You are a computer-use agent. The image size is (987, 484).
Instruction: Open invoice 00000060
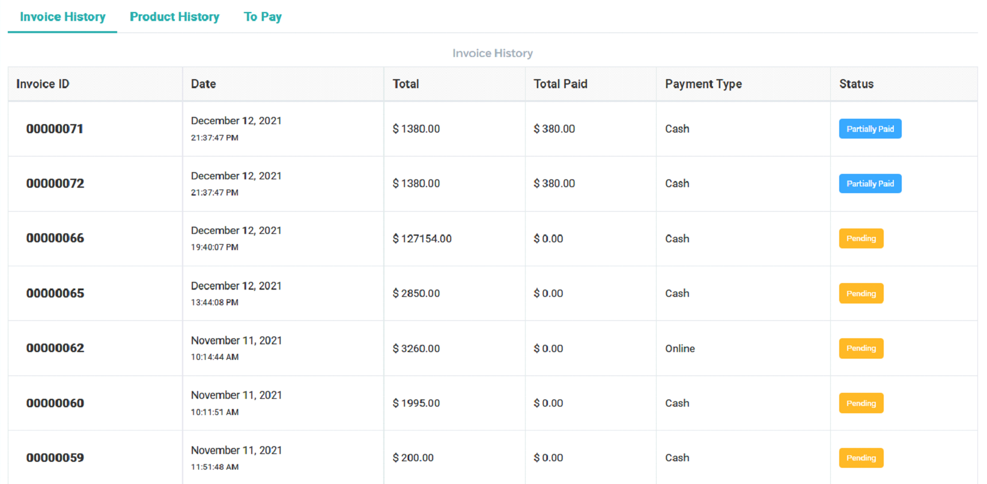pos(55,403)
